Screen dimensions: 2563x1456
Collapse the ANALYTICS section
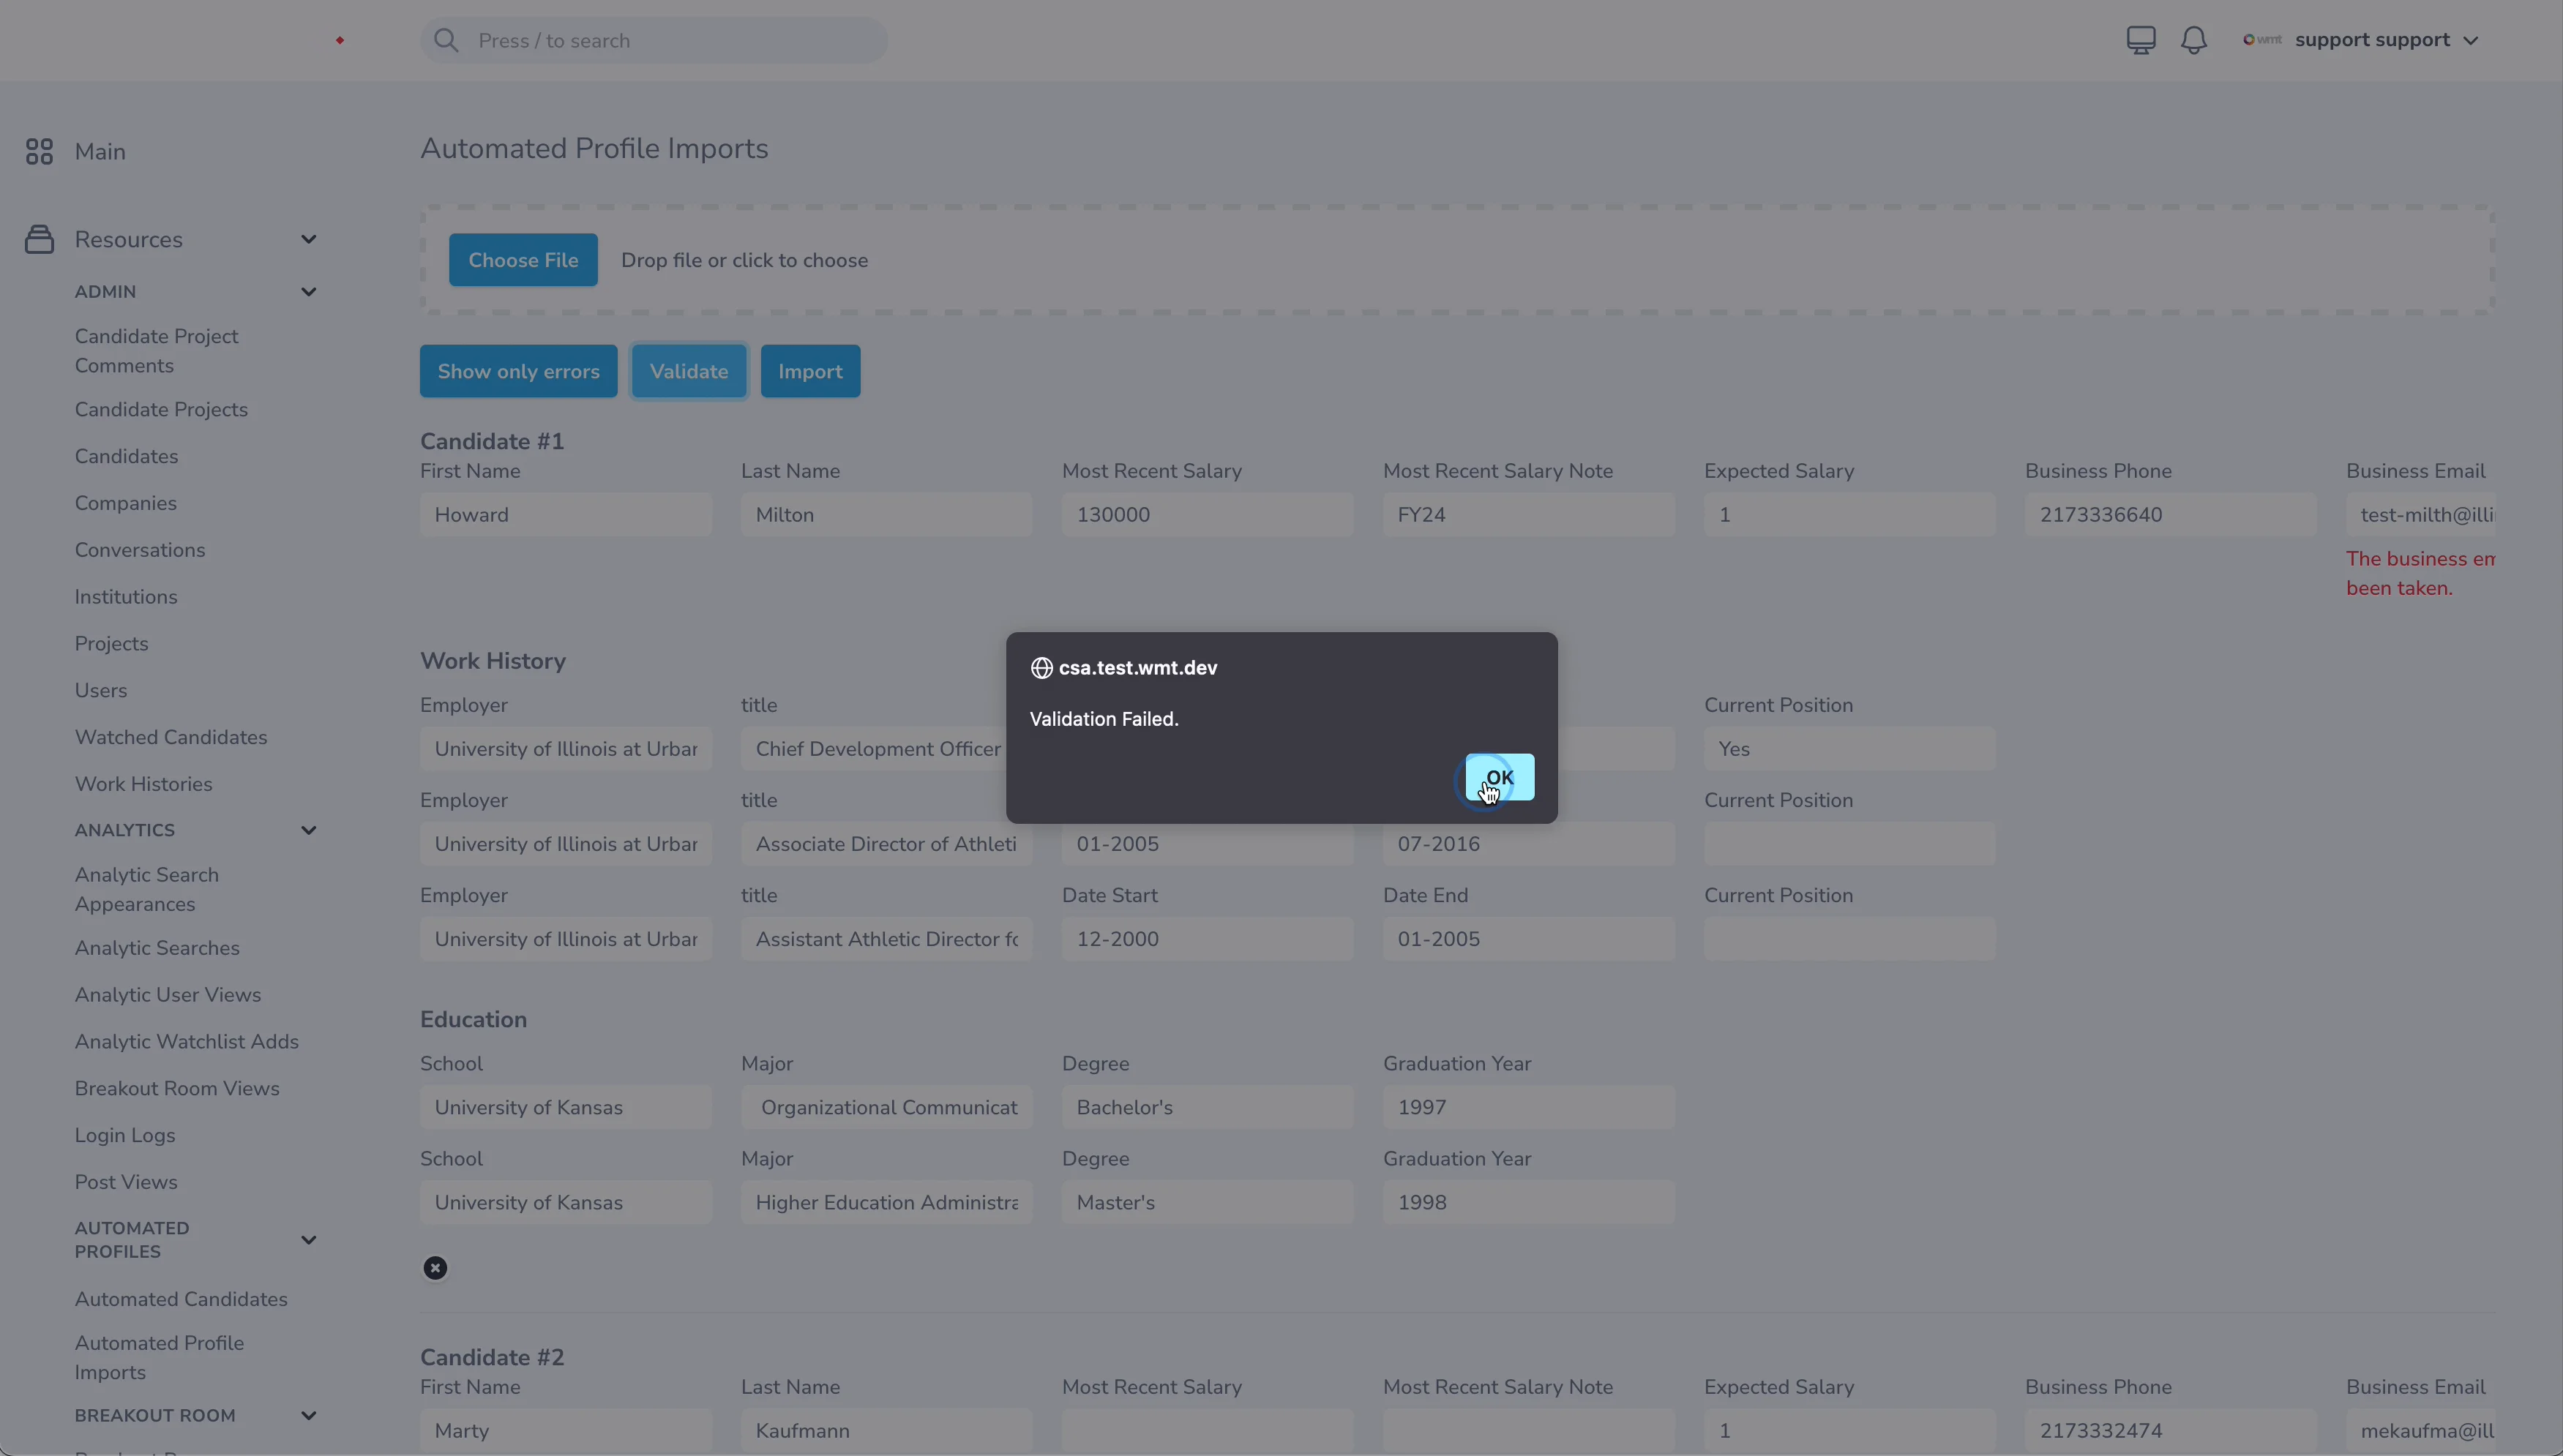coord(310,829)
